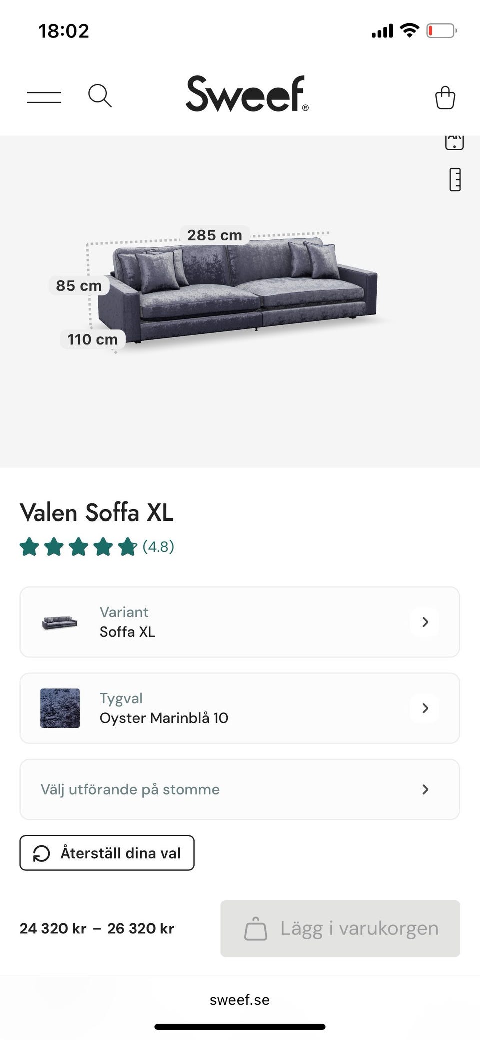The image size is (480, 1040).
Task: Click the star rating icons
Action: pos(78,547)
